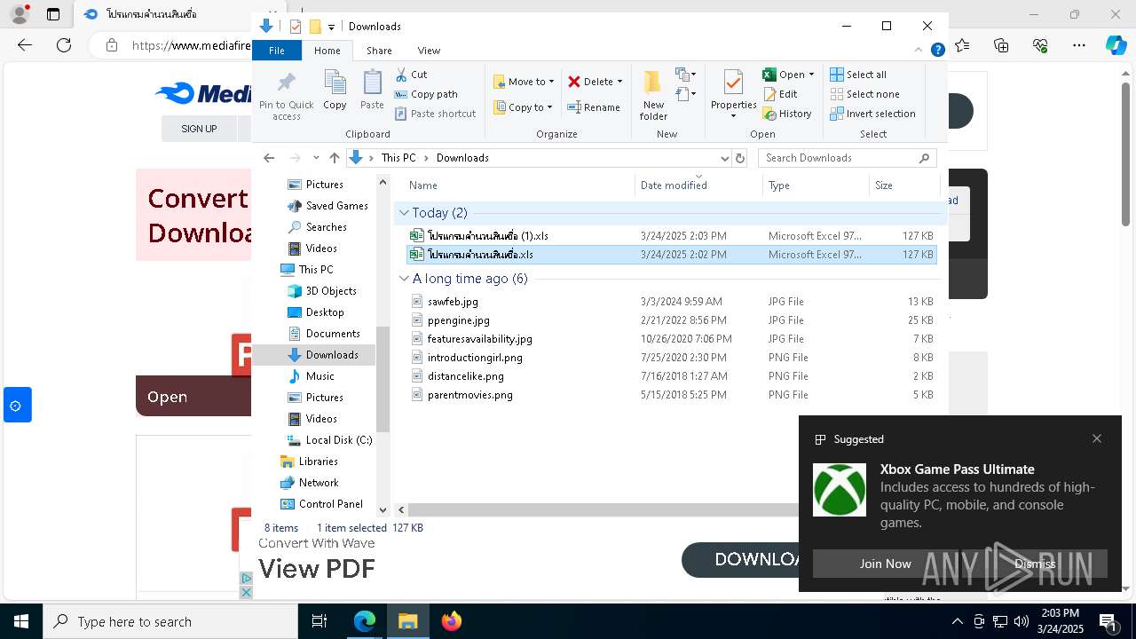
Task: Sort by Date modified column header
Action: tap(698, 185)
